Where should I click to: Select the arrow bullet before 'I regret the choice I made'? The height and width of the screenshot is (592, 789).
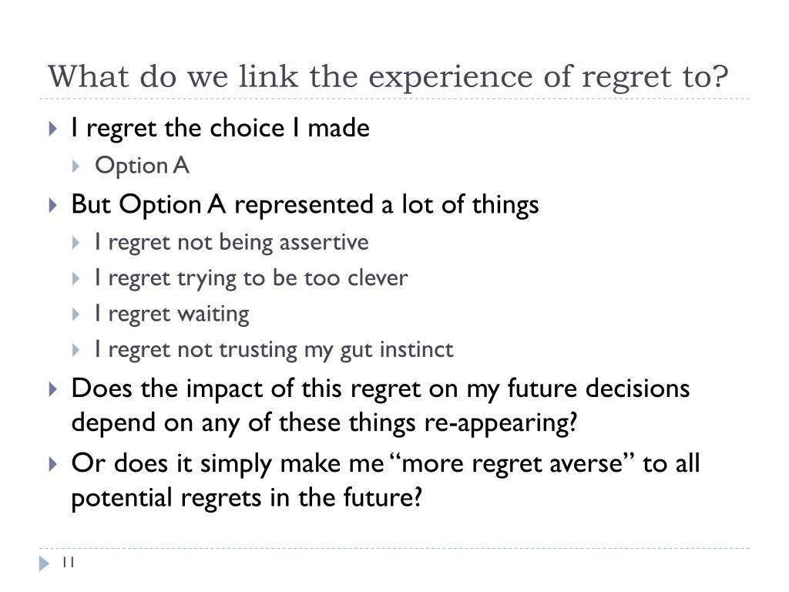tap(53, 129)
